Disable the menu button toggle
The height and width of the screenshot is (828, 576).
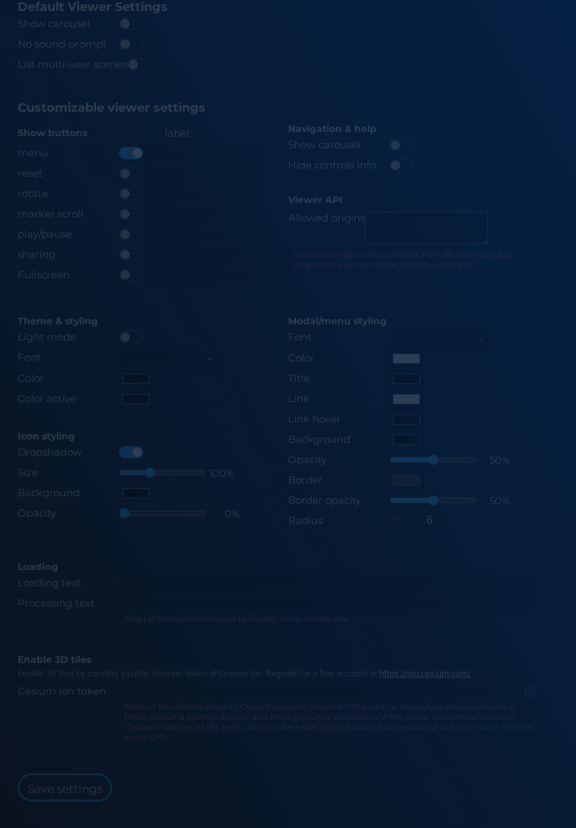pyautogui.click(x=131, y=153)
